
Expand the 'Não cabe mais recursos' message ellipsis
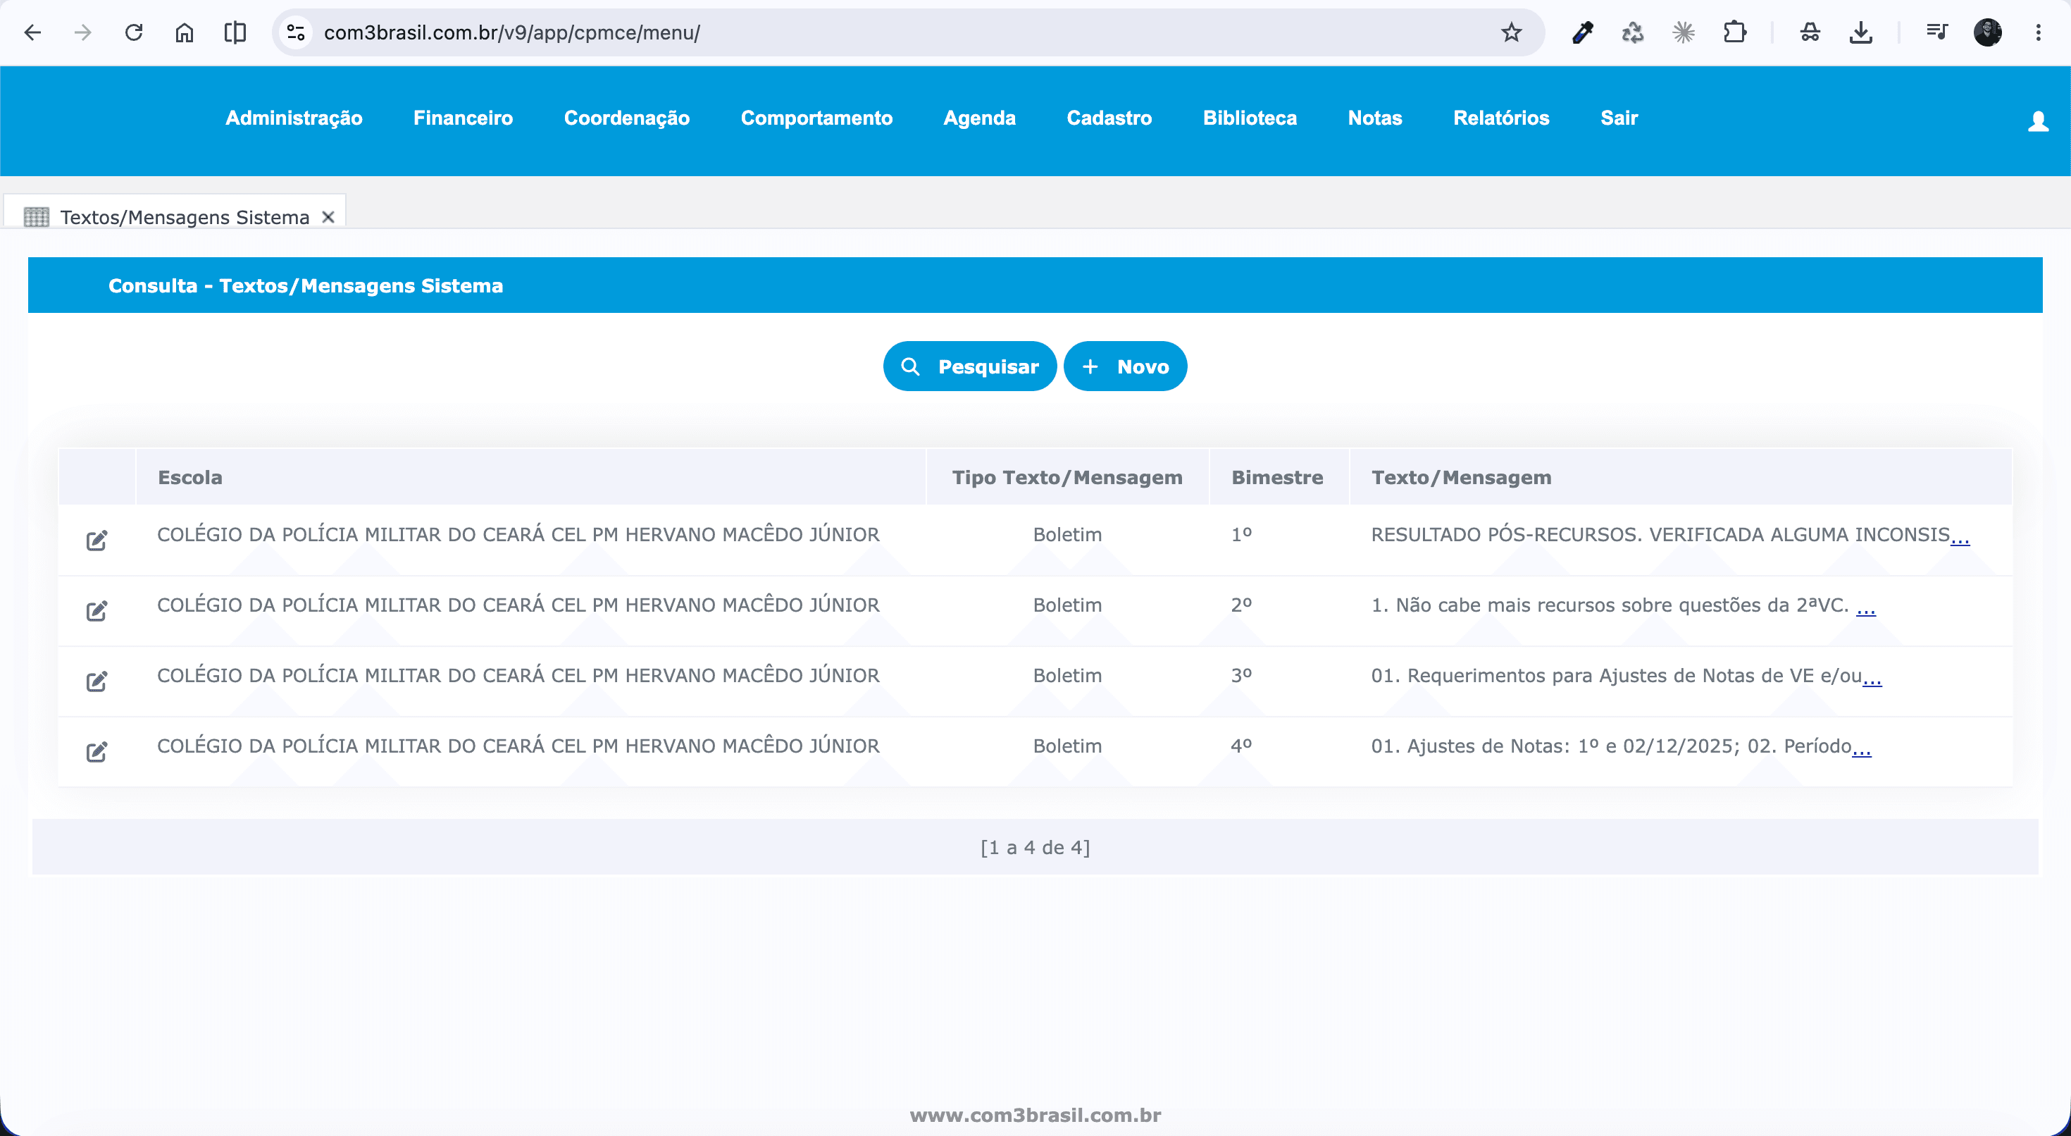click(x=1866, y=607)
